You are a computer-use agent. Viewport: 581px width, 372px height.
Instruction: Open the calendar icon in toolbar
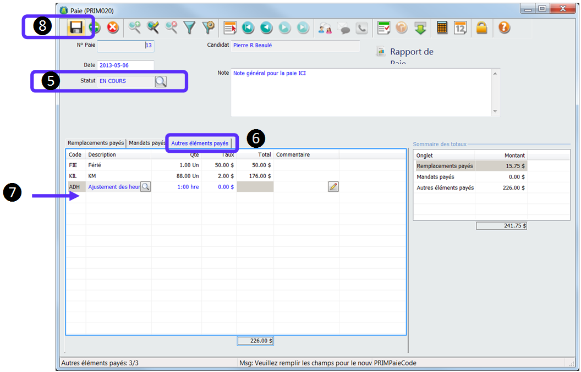click(460, 27)
